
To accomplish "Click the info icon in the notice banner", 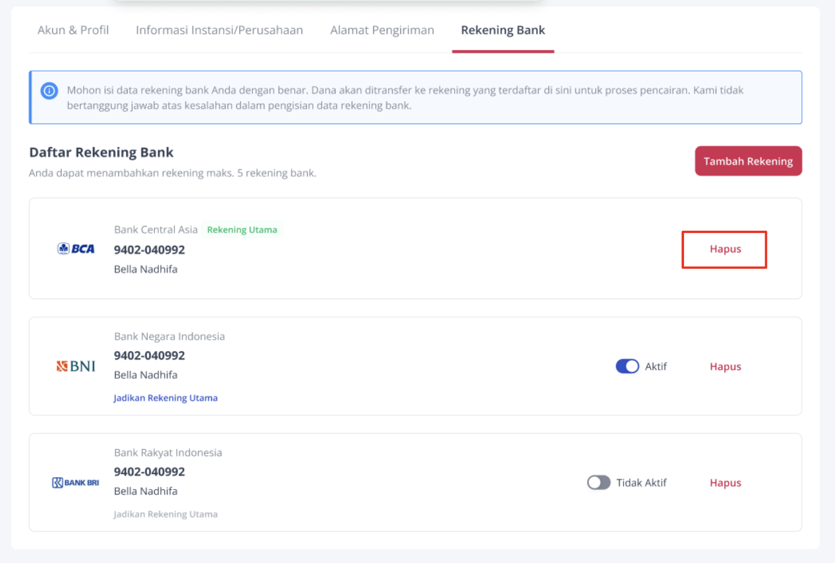I will point(49,90).
